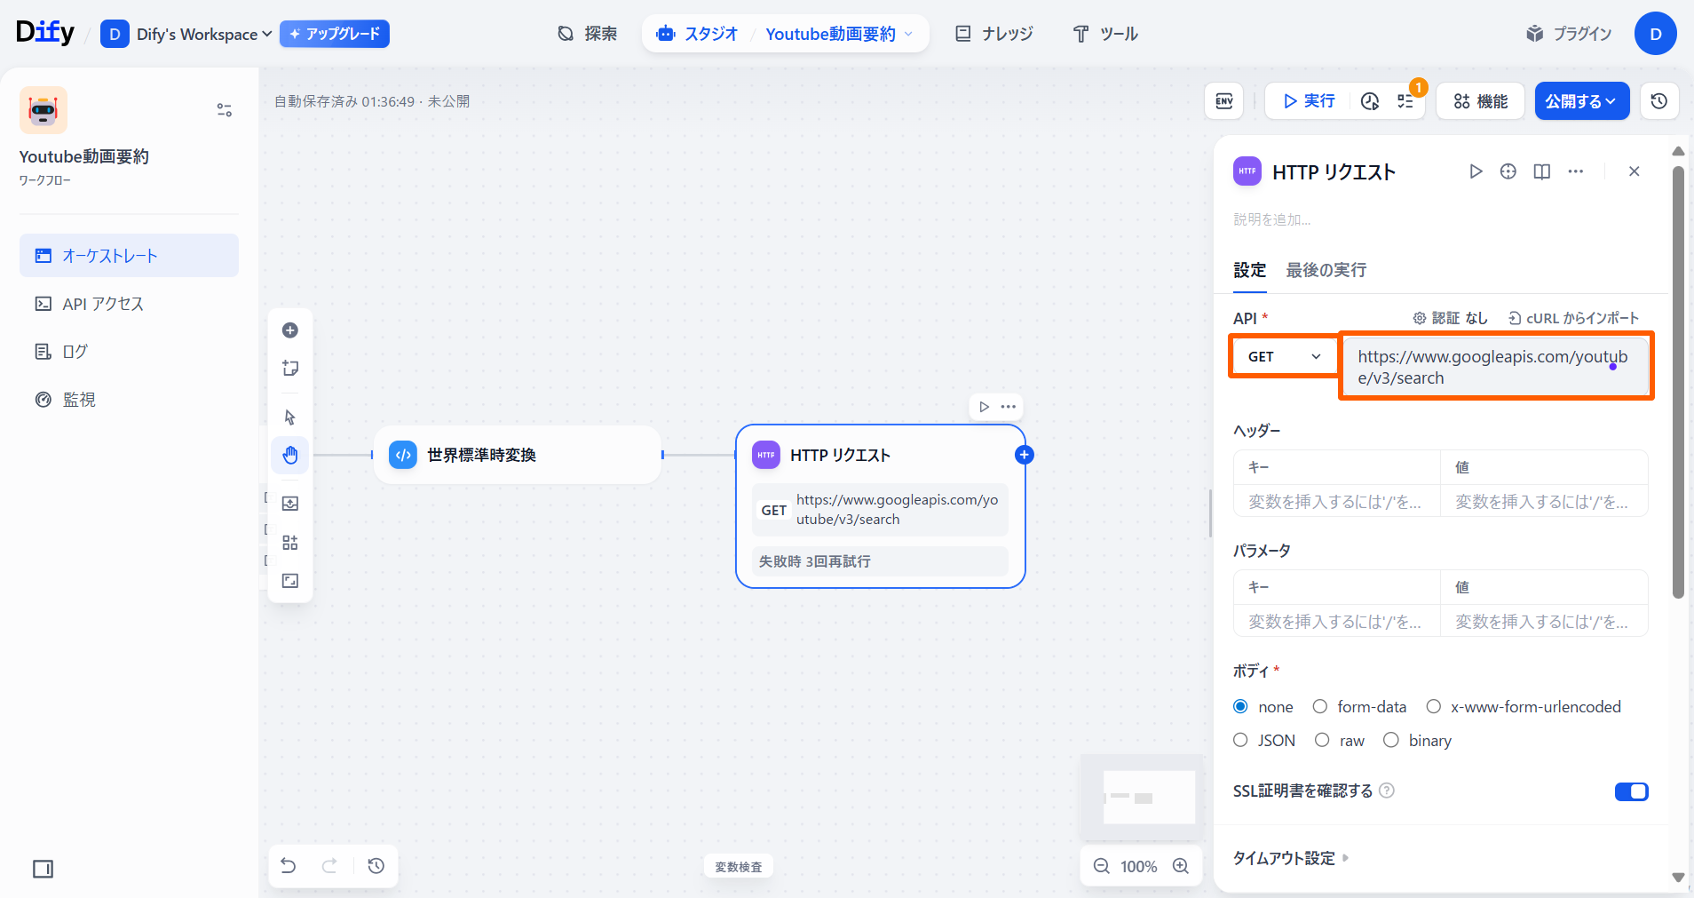Open version history clock icon at top right
The width and height of the screenshot is (1694, 898).
point(1658,101)
